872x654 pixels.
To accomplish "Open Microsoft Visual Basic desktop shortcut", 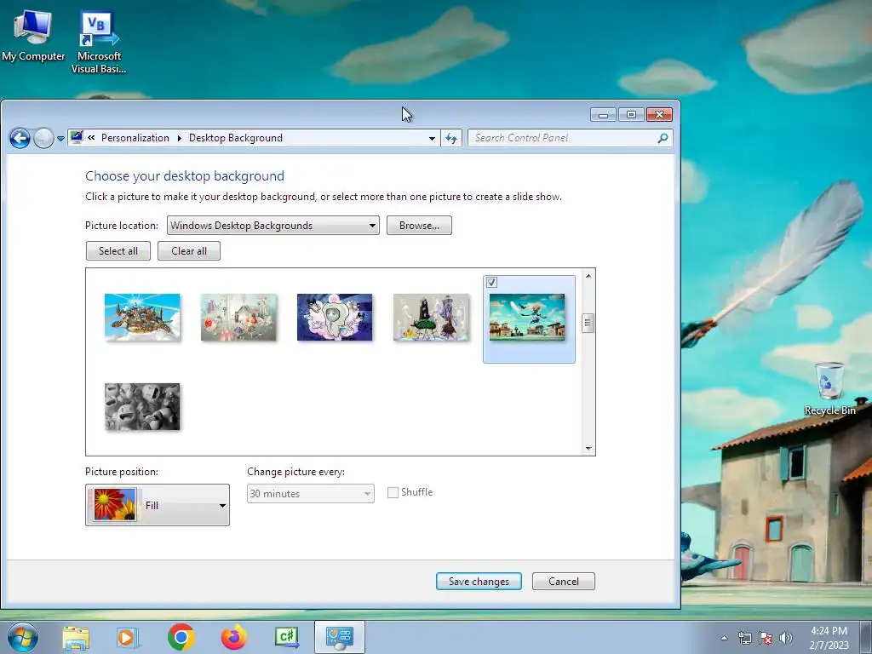I will pyautogui.click(x=99, y=43).
